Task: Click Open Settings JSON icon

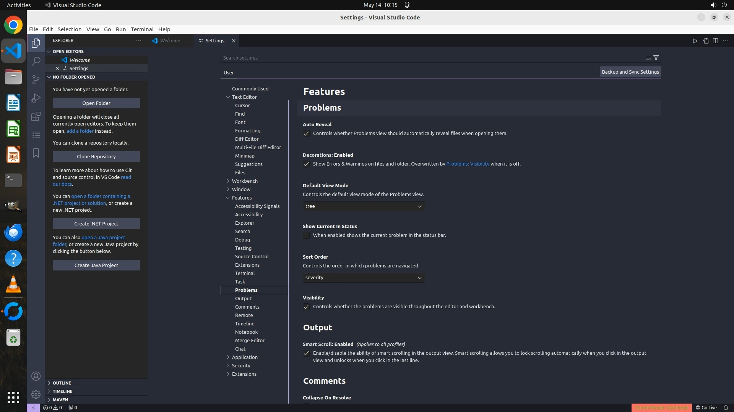Action: [705, 41]
